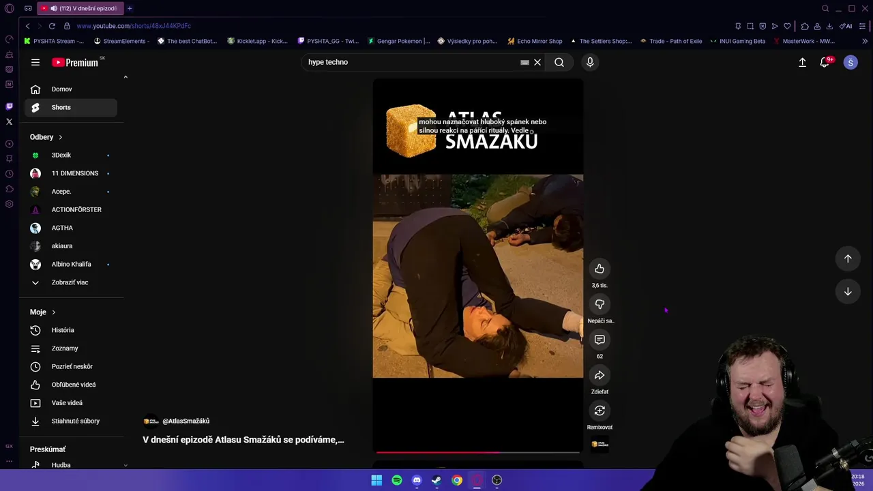The width and height of the screenshot is (873, 491).
Task: Like the short with the thumbs-up button
Action: tap(600, 269)
